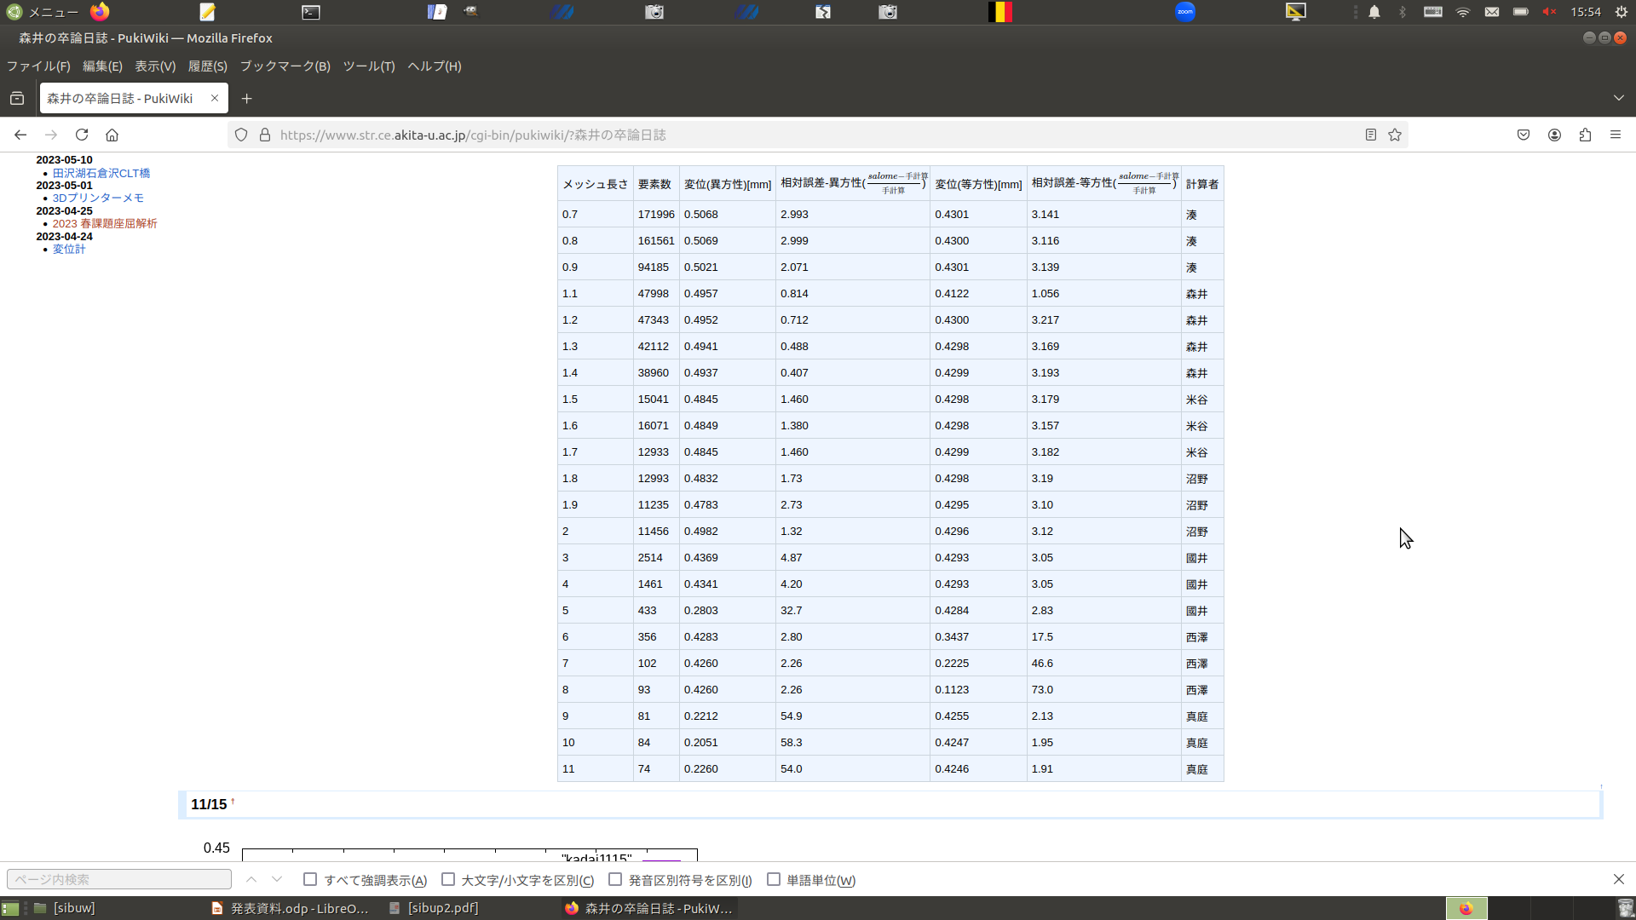Open the ツール(T) menu
Viewport: 1636px width, 920px height.
(368, 66)
